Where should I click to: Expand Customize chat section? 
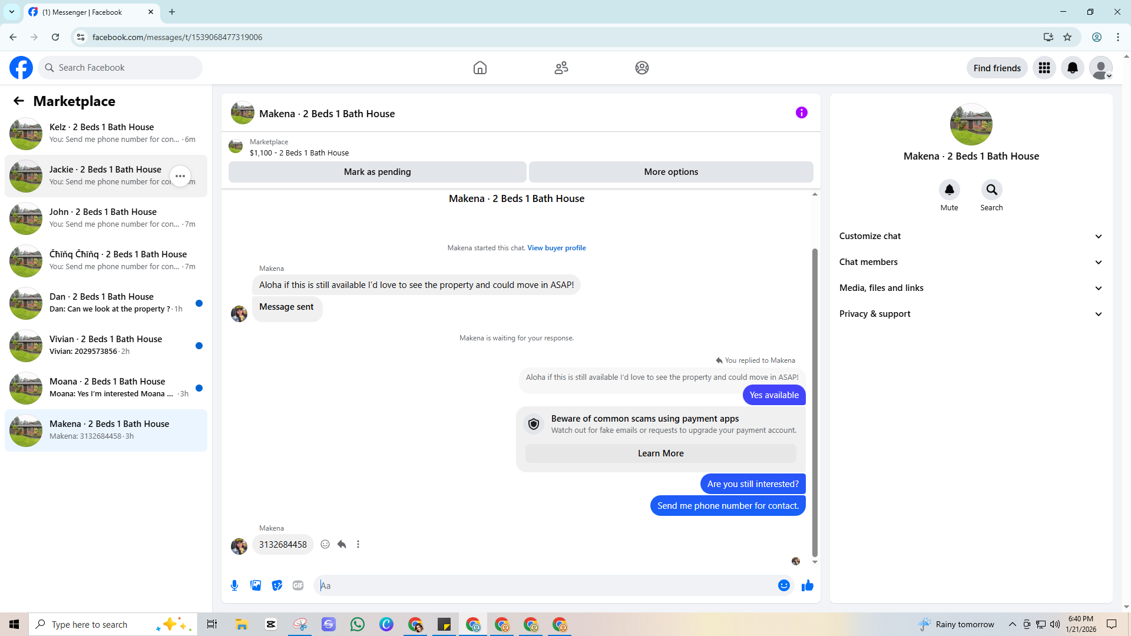click(970, 236)
